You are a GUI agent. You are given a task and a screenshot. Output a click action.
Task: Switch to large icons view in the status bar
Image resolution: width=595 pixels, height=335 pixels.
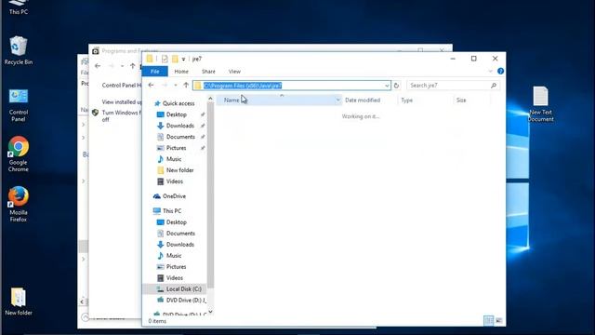499,320
